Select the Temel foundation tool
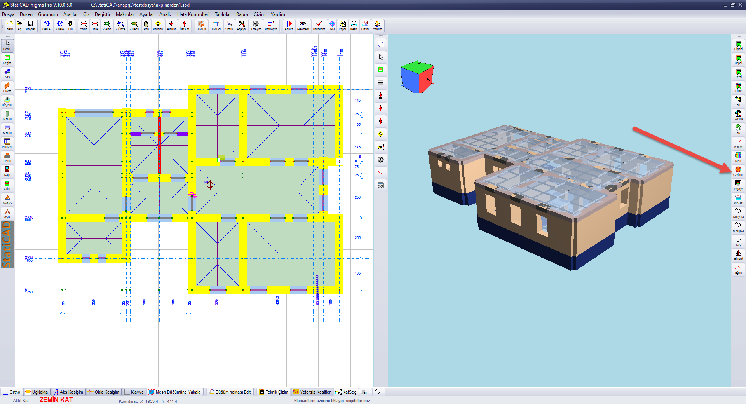Image resolution: width=746 pixels, height=404 pixels. [7, 158]
